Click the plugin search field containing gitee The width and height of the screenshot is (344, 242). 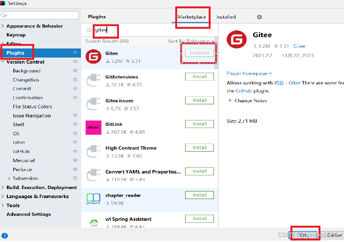click(149, 30)
